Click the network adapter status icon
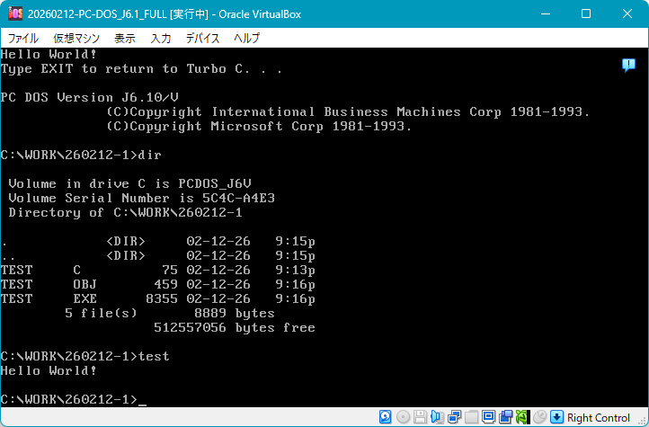Screen dimensions: 649x427 click(454, 417)
